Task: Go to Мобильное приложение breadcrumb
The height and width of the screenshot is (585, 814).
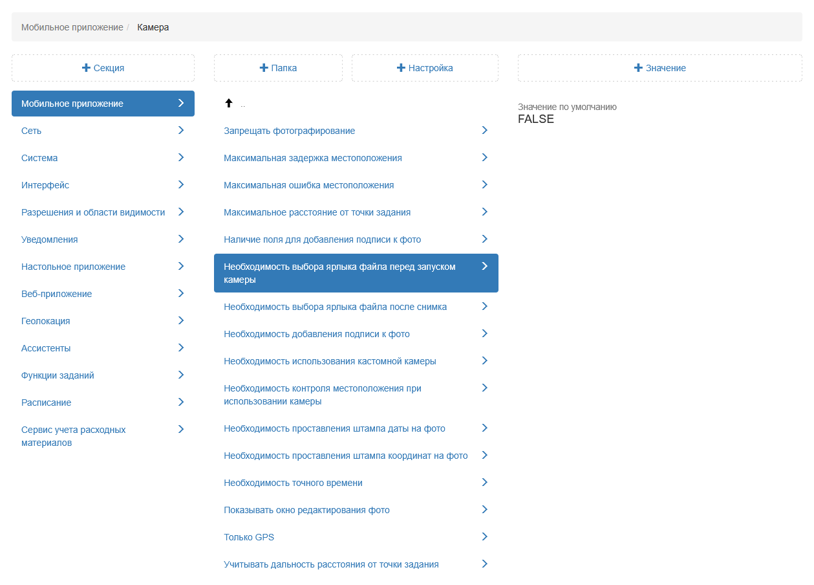Action: point(72,27)
